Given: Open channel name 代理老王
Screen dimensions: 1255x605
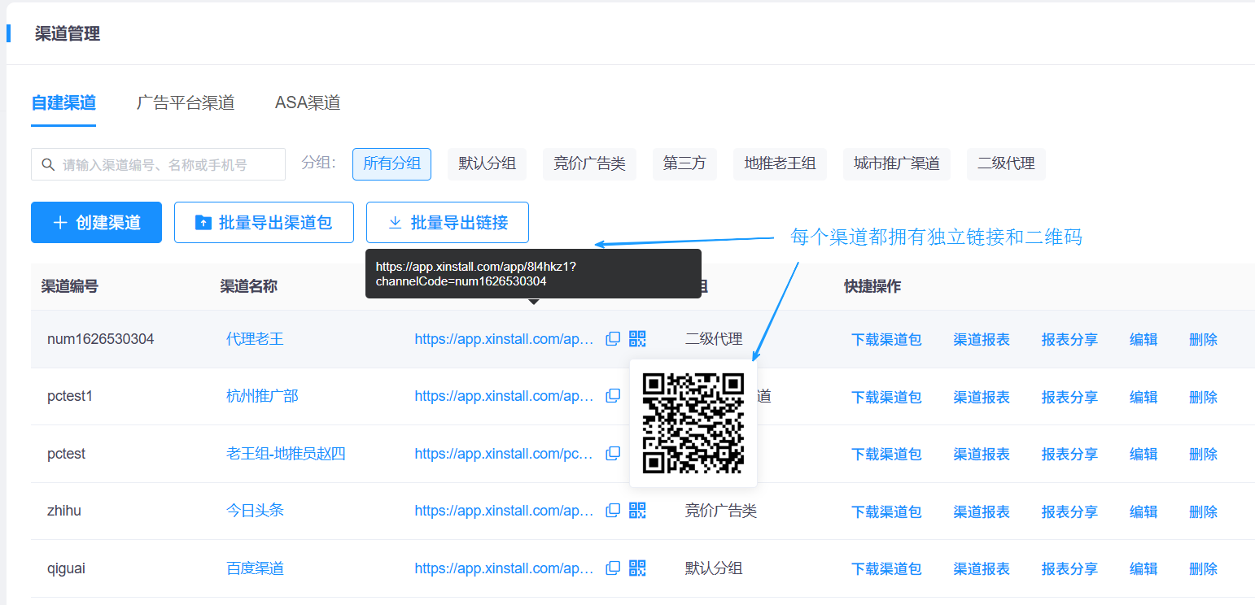Looking at the screenshot, I should click(255, 338).
